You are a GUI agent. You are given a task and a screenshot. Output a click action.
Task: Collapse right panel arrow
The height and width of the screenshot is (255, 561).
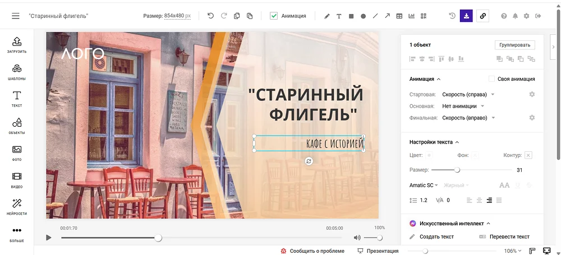(x=553, y=47)
